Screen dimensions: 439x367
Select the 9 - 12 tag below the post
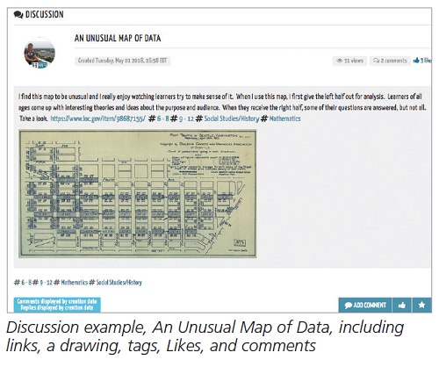click(x=46, y=283)
